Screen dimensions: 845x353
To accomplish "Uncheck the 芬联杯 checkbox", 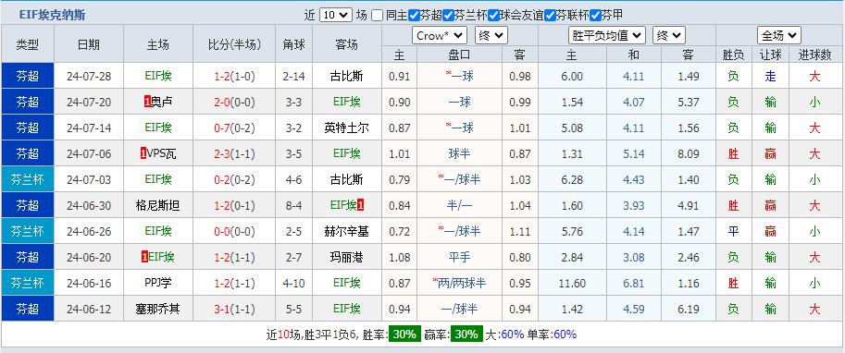I will 550,15.
